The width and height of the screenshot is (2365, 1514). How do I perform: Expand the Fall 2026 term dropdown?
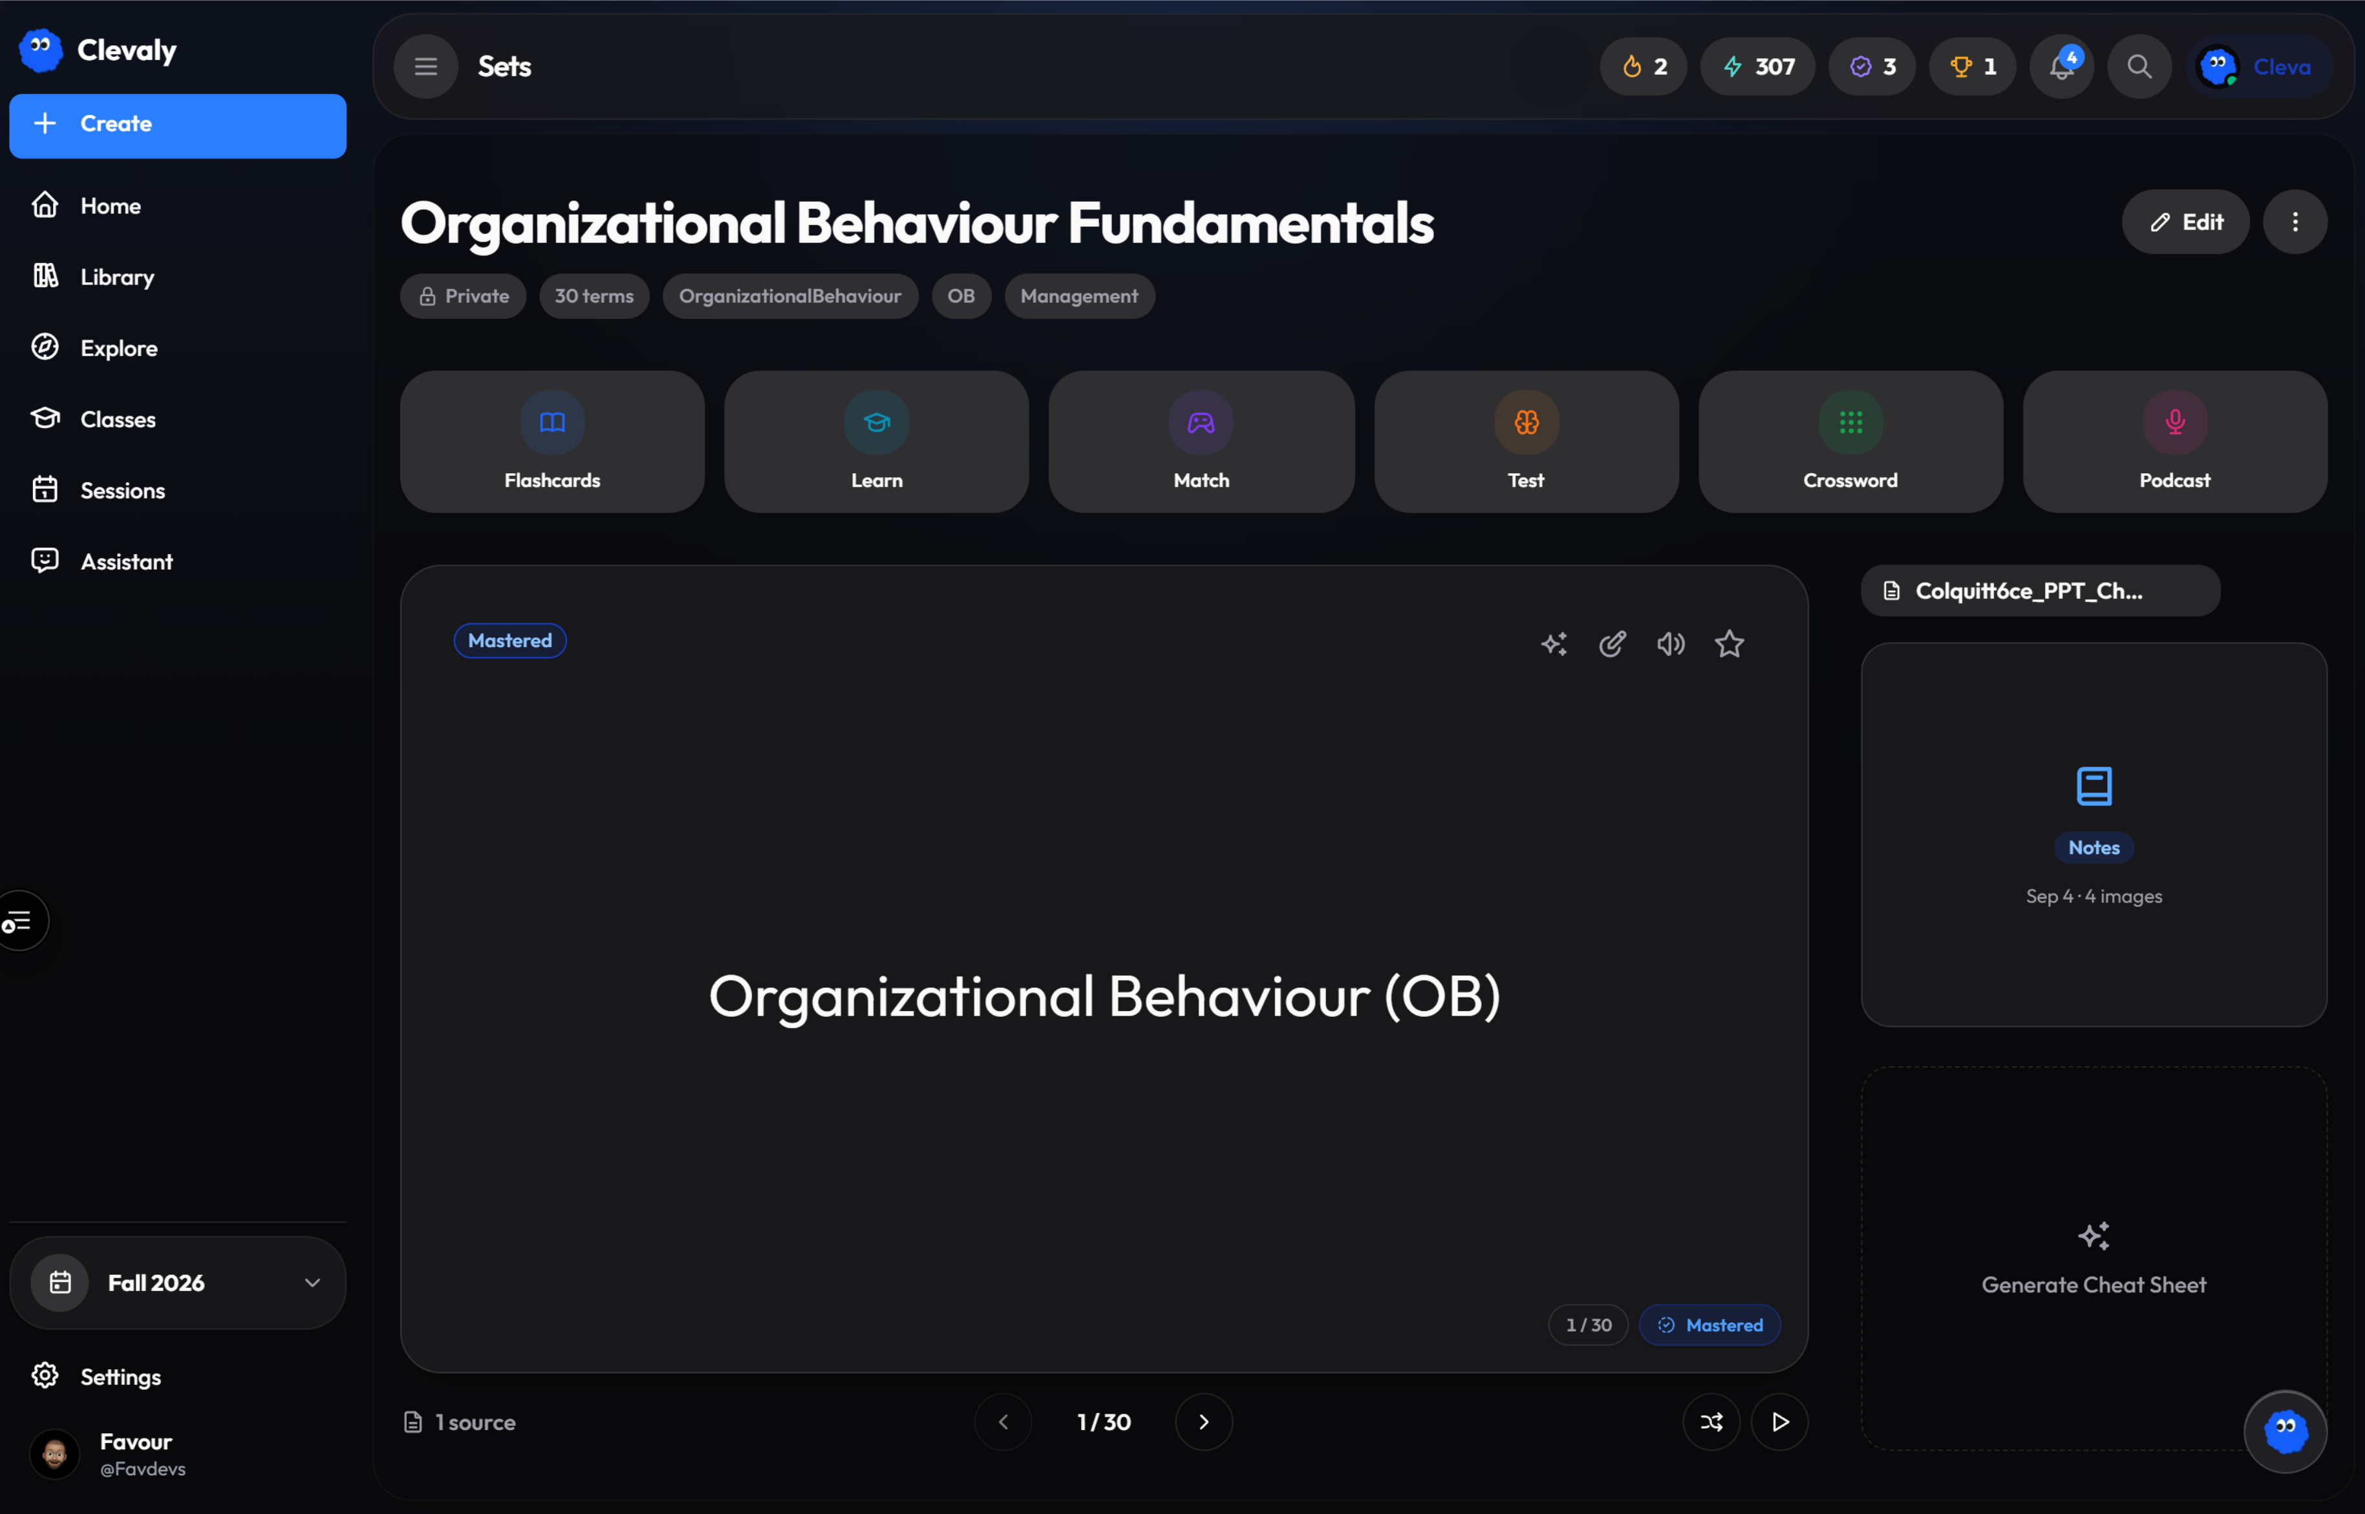coord(178,1282)
